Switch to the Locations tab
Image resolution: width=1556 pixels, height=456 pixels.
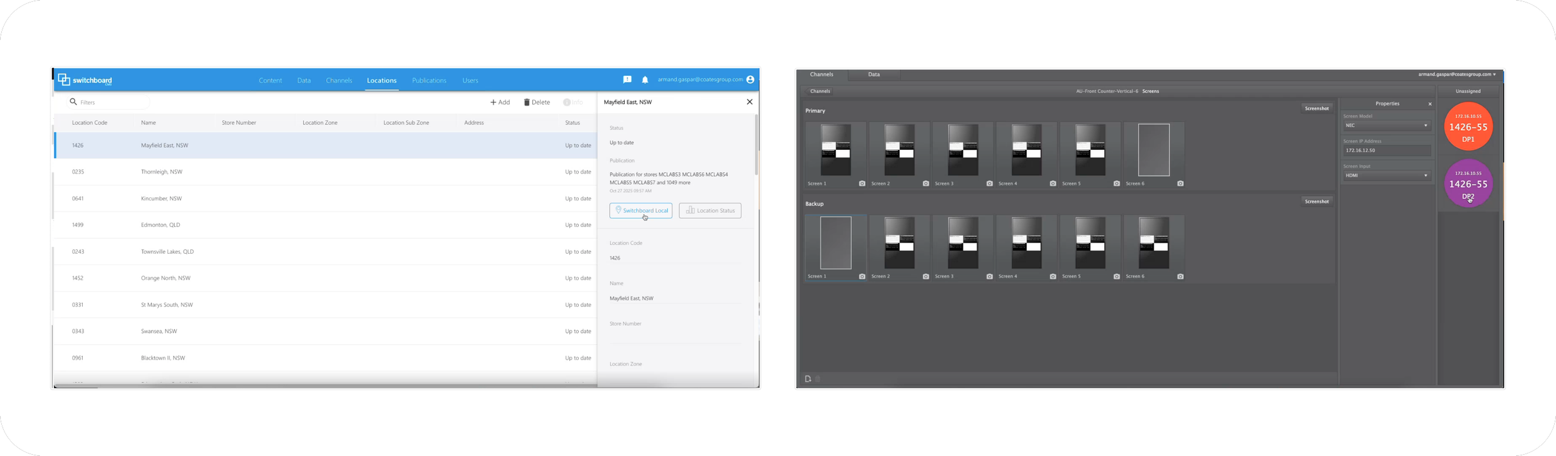[x=382, y=80]
